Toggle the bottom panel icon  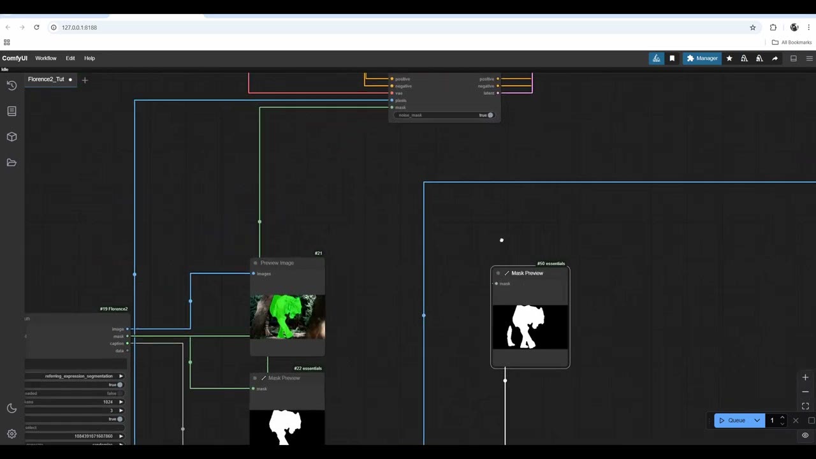tap(794, 58)
